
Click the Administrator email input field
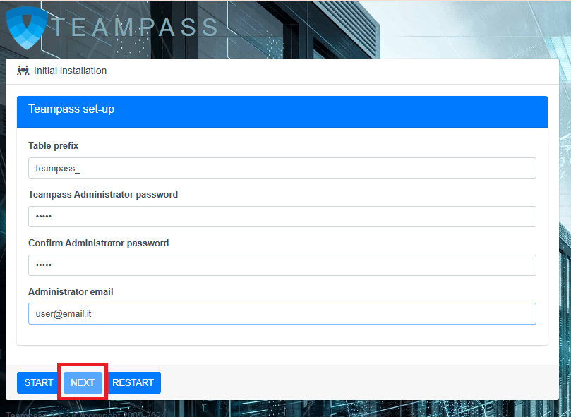282,313
